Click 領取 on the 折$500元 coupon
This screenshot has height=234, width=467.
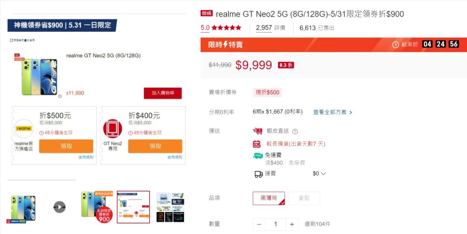click(x=66, y=146)
